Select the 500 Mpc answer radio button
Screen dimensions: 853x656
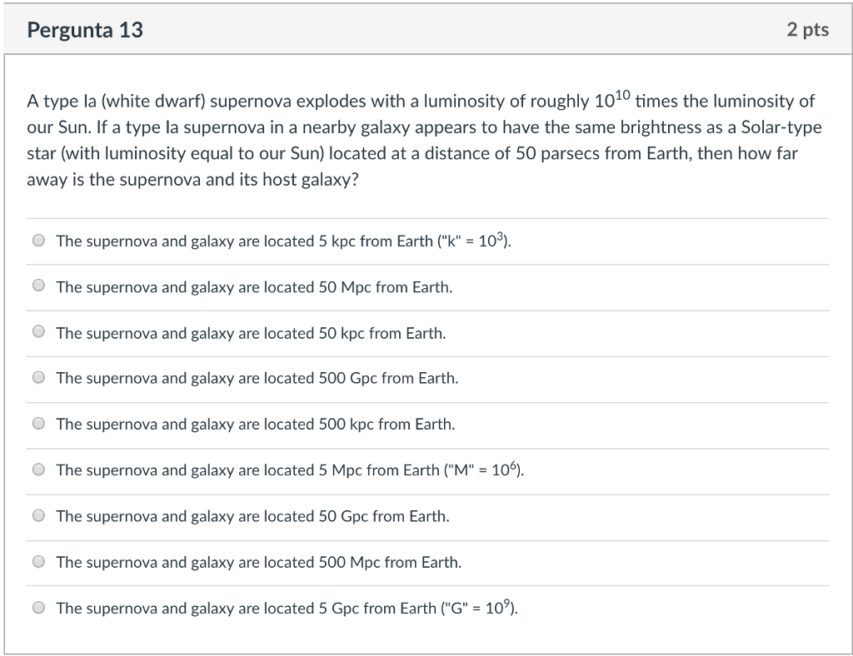coord(38,561)
